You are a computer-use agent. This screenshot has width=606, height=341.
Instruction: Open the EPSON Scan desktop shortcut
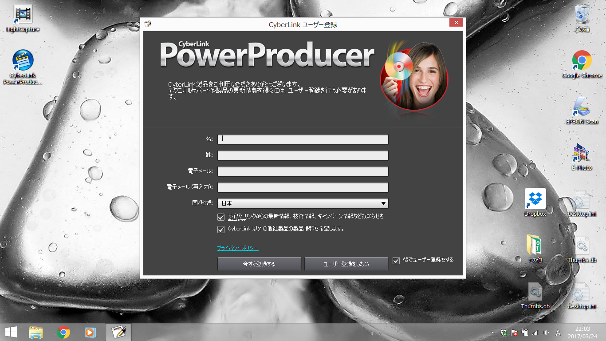click(x=582, y=111)
